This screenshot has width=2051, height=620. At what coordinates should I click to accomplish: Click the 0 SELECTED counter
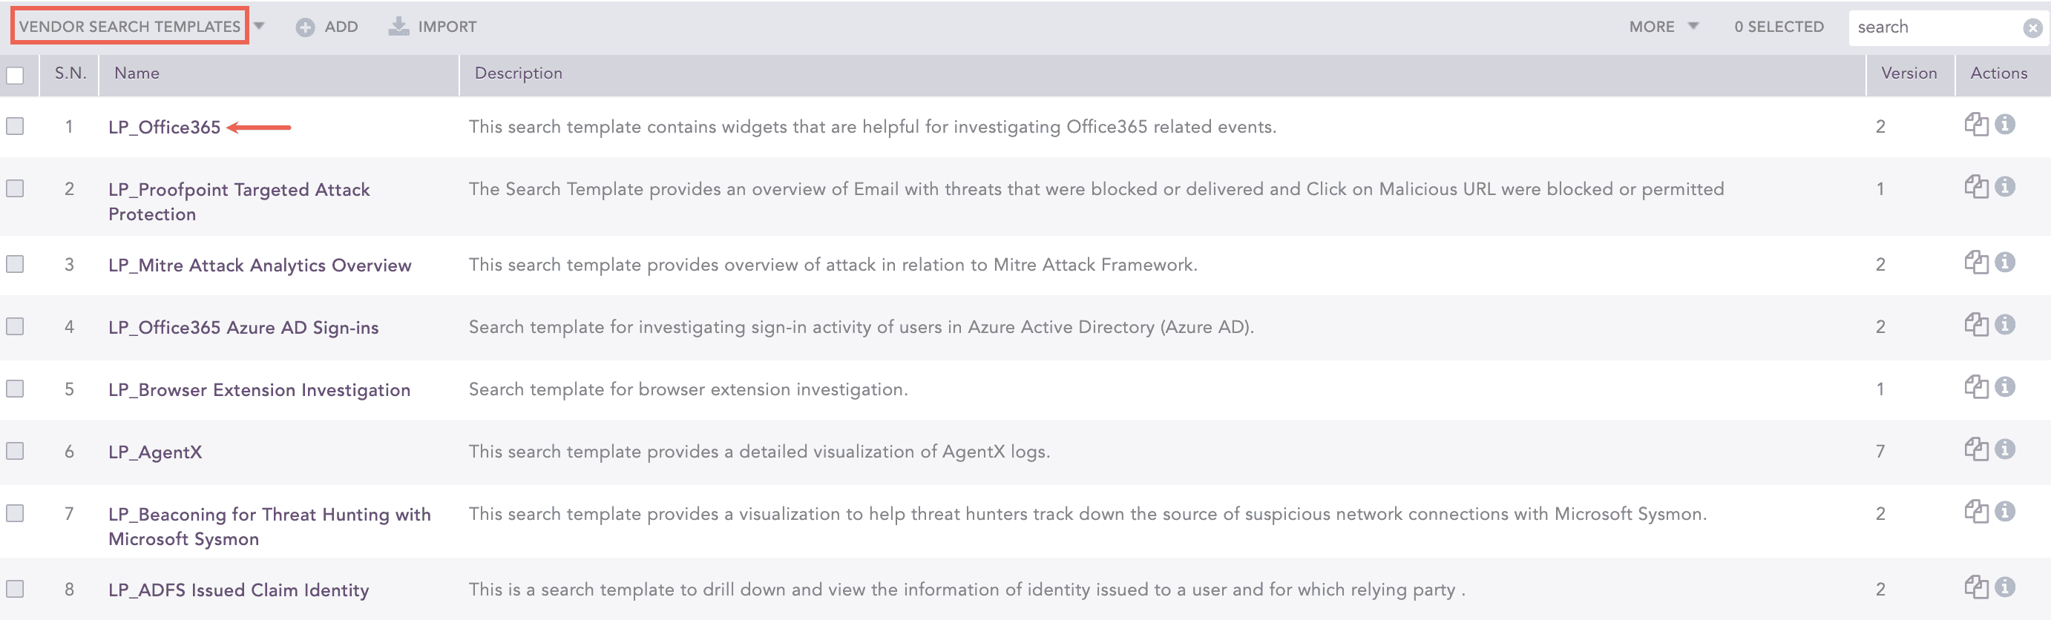point(1778,26)
